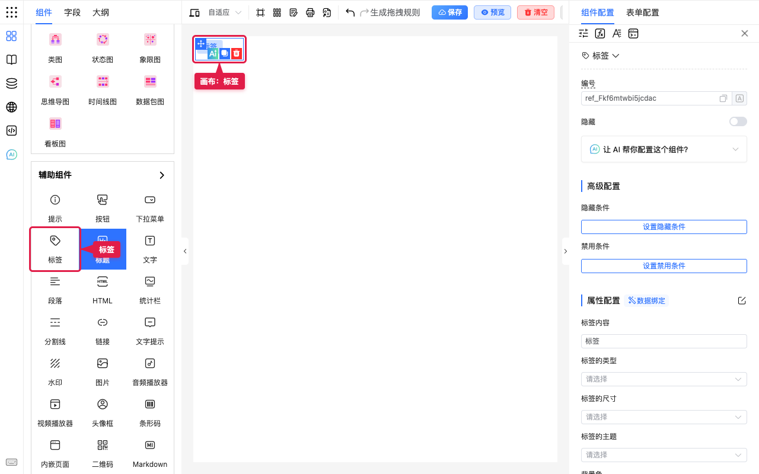Viewport: 759px width, 474px height.
Task: Switch to the 表单配置 tab
Action: tap(643, 12)
